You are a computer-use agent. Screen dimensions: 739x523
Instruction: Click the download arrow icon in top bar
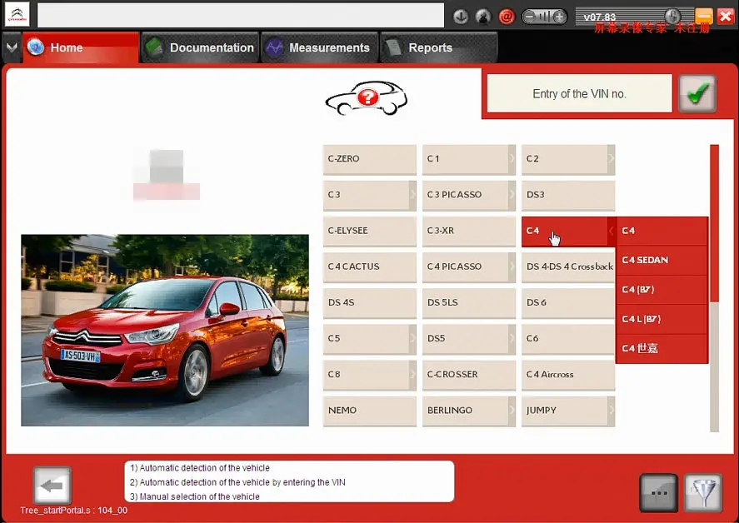point(461,17)
